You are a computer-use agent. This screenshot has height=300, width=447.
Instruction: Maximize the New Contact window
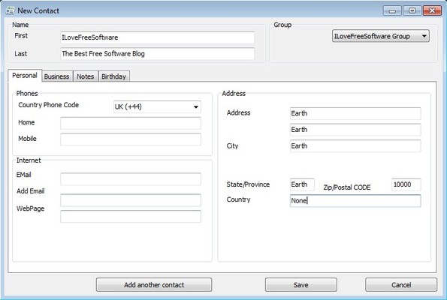(412, 10)
